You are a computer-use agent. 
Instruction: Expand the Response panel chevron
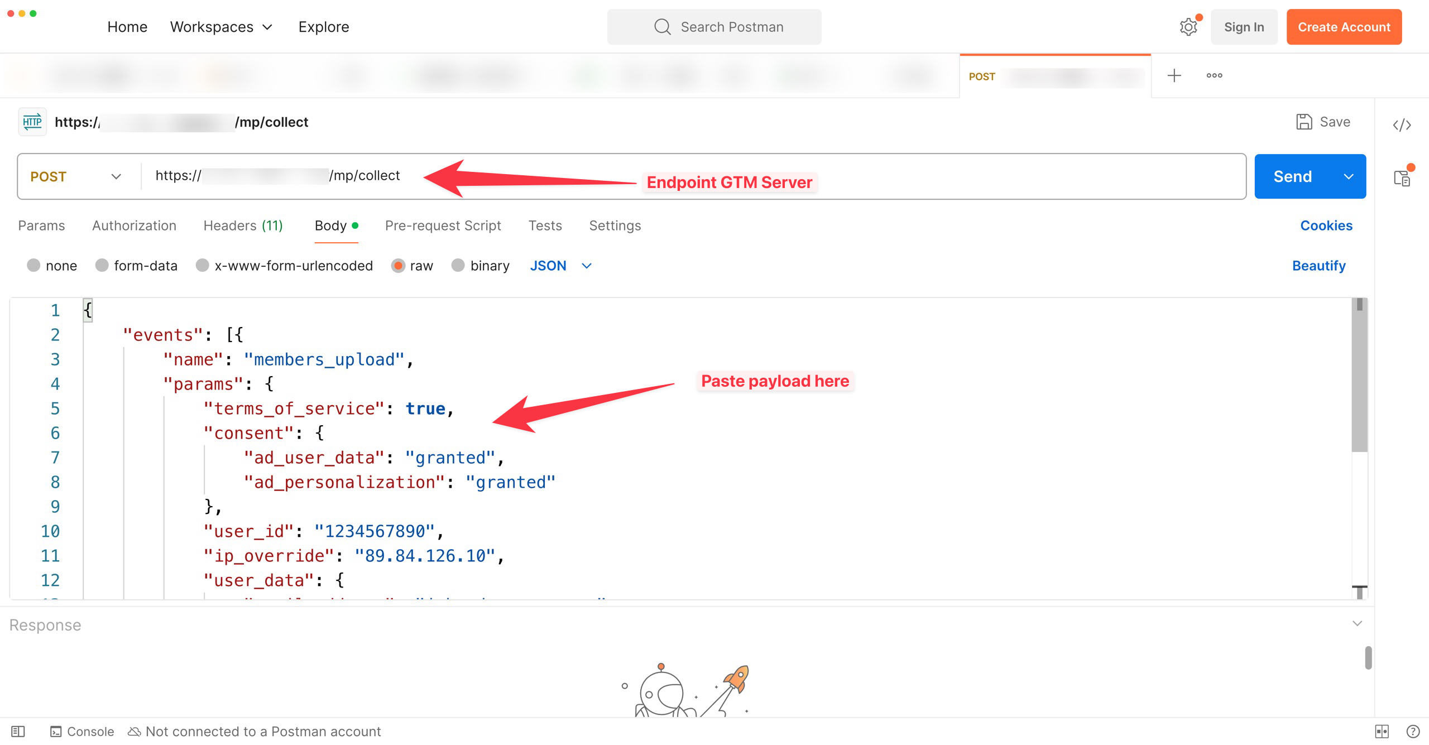pyautogui.click(x=1358, y=623)
